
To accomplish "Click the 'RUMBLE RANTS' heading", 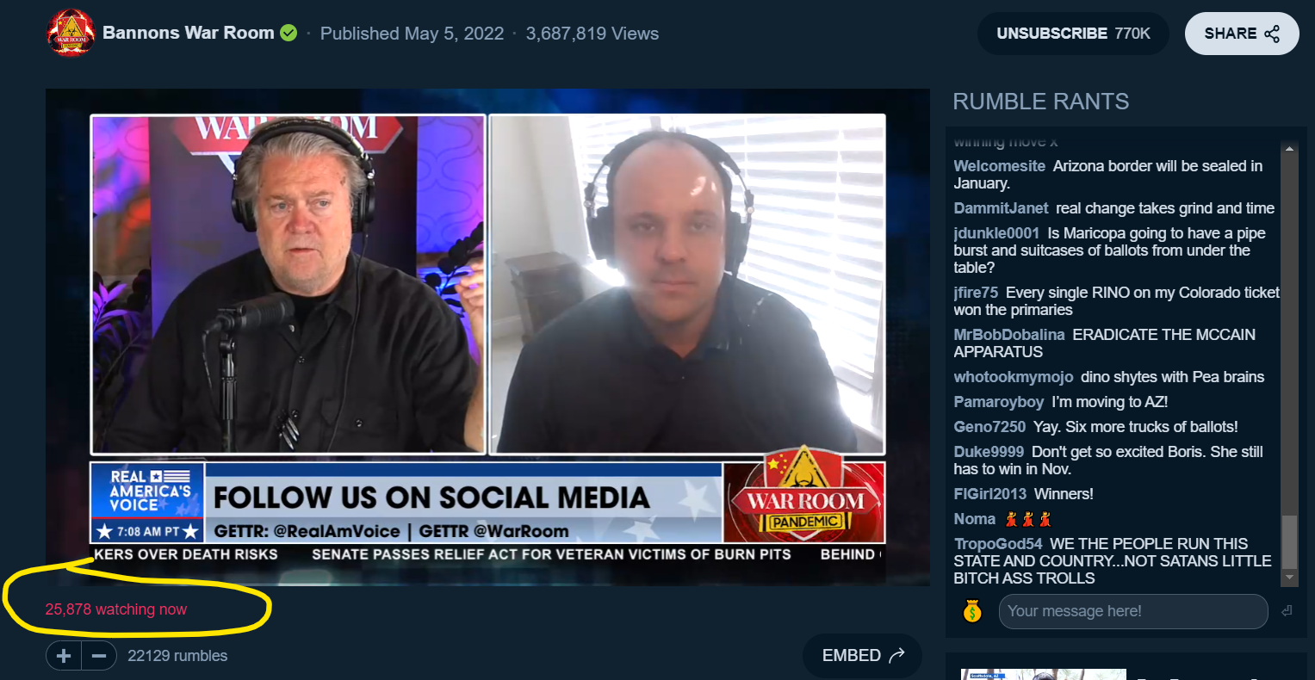I will click(1040, 102).
